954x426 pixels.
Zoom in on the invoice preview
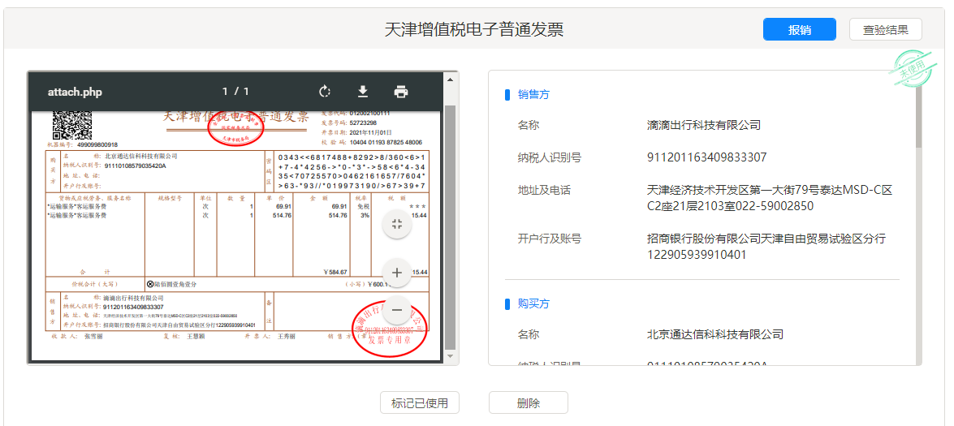(396, 273)
